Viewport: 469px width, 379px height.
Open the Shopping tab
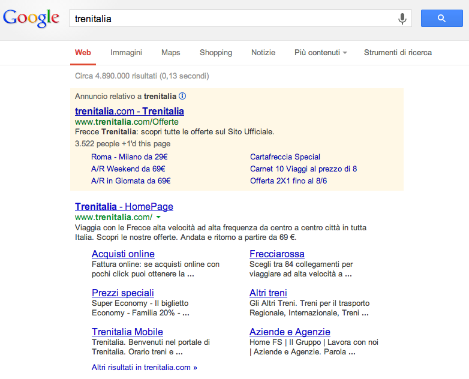[216, 53]
